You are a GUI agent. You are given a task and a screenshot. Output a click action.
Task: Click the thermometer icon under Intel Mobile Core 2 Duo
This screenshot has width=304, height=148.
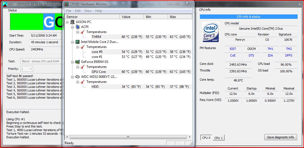(x=83, y=47)
